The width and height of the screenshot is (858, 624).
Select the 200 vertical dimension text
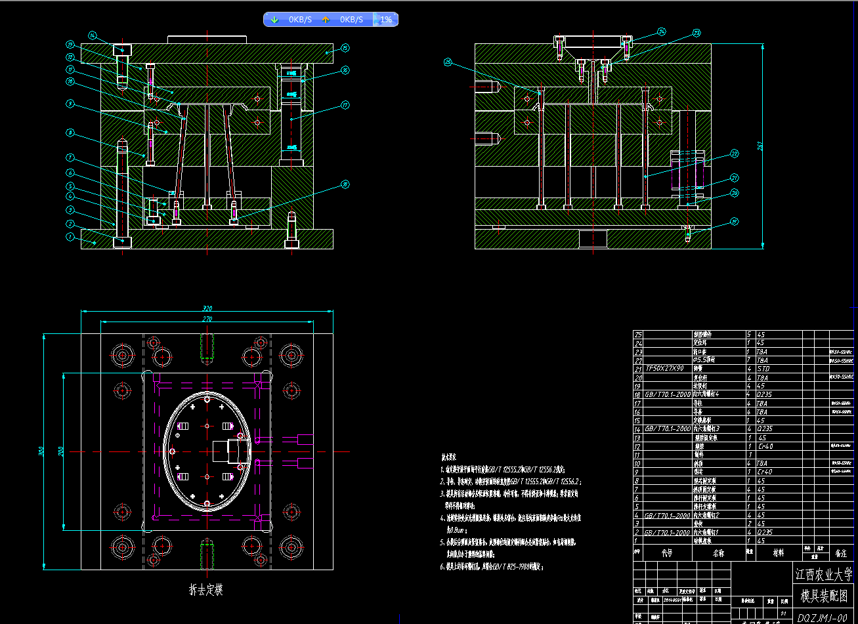(61, 451)
